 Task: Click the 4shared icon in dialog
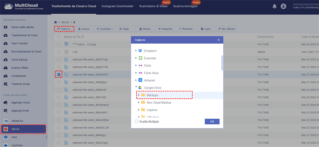pos(140,80)
